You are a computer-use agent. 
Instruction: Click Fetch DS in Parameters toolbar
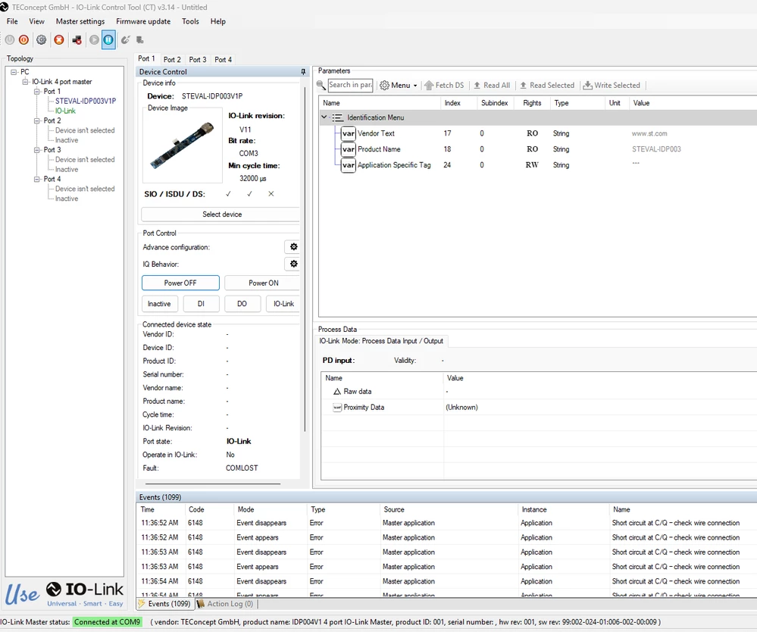444,85
